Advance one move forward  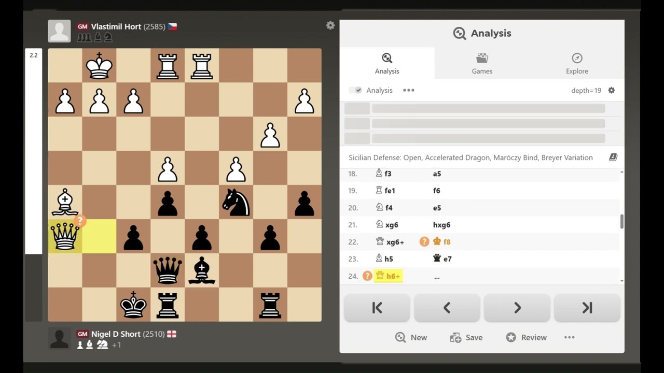coord(517,308)
